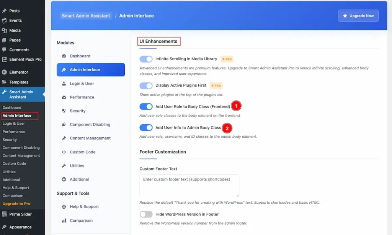The height and width of the screenshot is (235, 392).
Task: Click the Component Disabling plug icon
Action: tap(64, 124)
